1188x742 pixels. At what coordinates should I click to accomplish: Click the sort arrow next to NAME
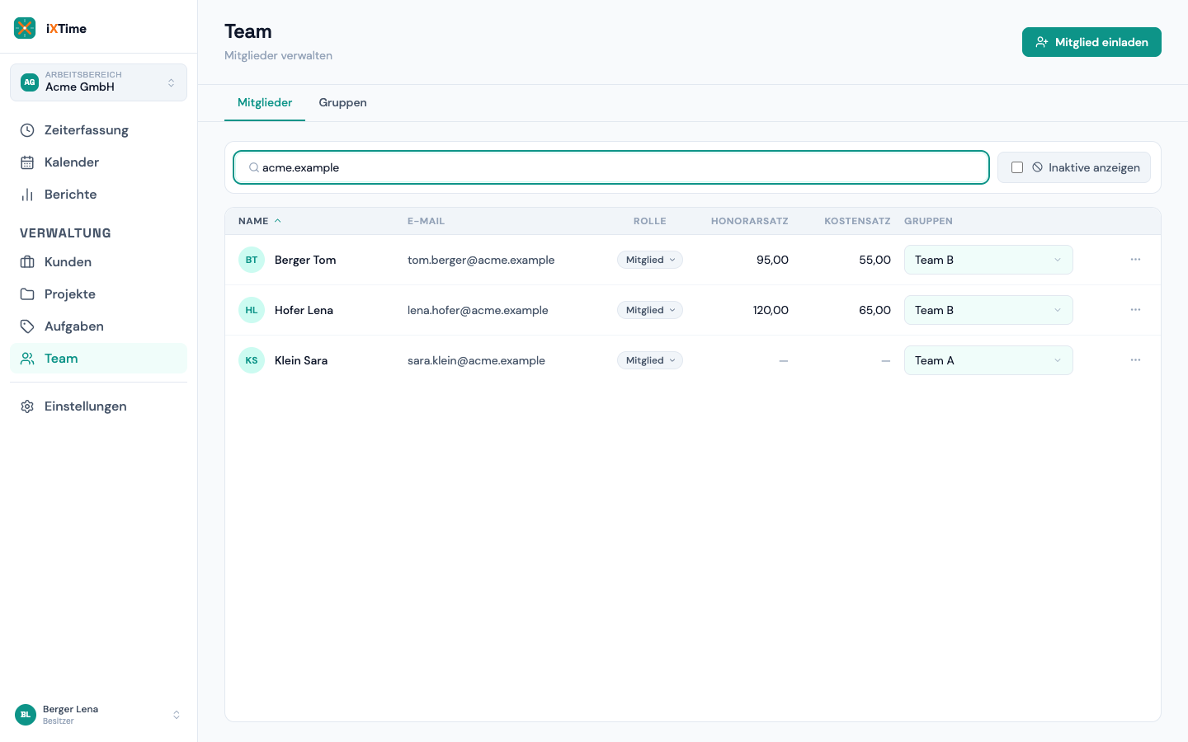pos(278,221)
